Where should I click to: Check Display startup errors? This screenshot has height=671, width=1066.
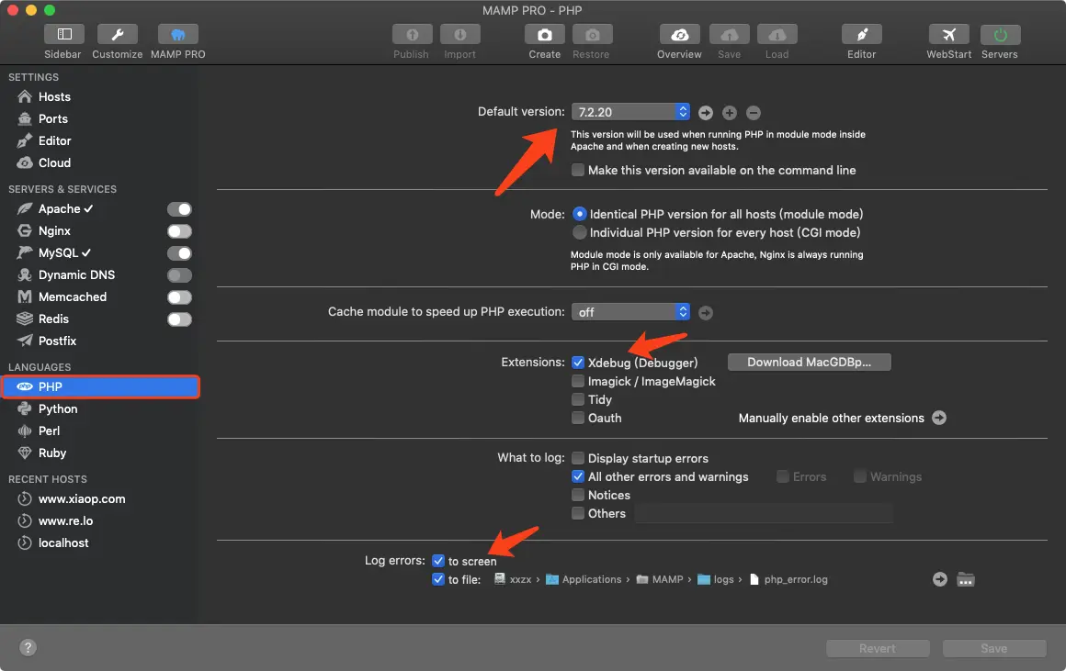click(578, 458)
